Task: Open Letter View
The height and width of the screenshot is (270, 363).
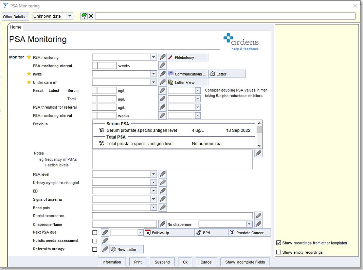Action: (x=187, y=82)
